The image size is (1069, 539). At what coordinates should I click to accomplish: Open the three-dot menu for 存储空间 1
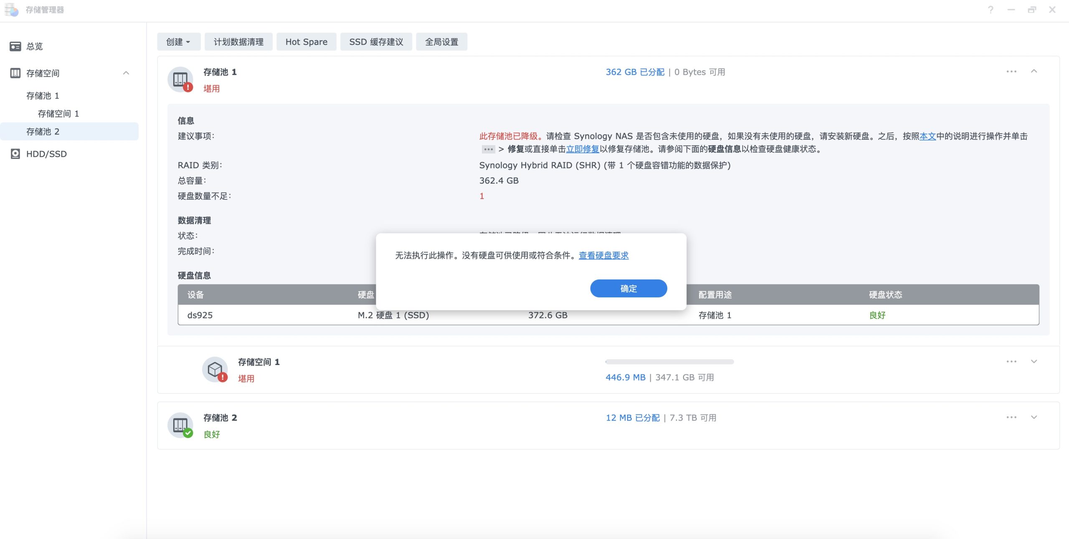click(x=1011, y=361)
